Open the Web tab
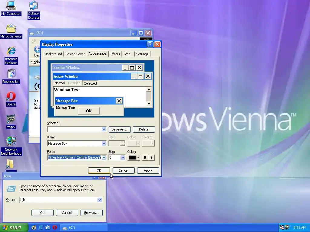 click(x=127, y=54)
